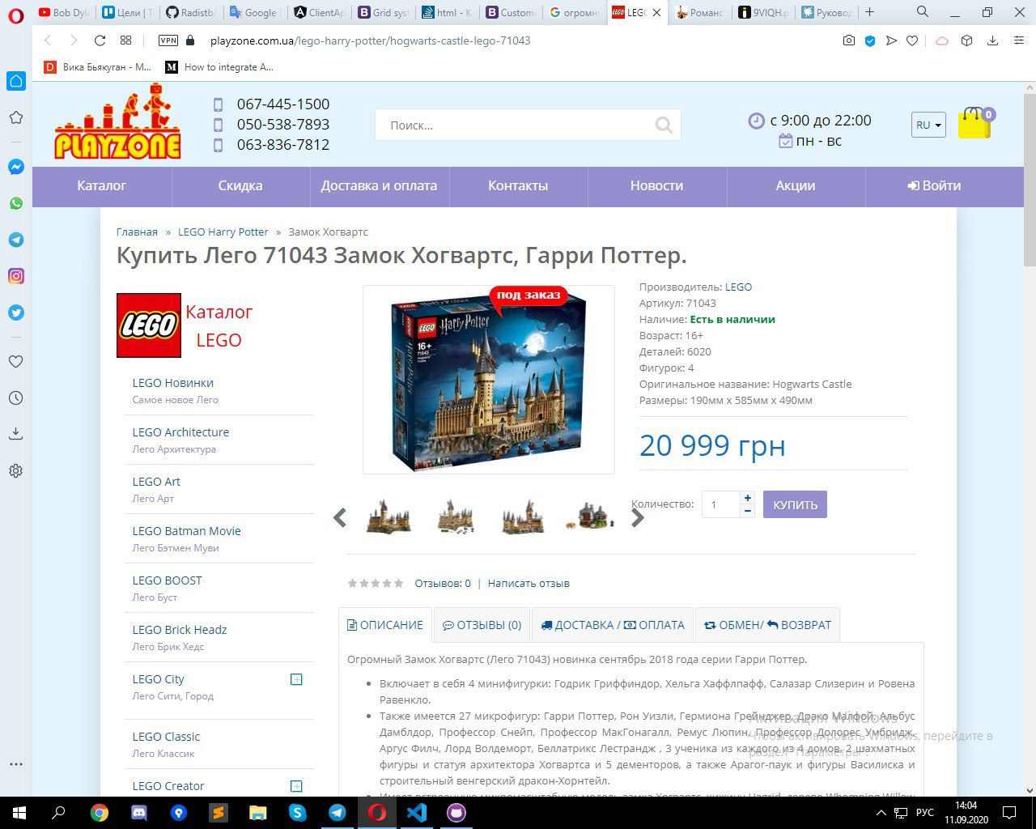Switch to ДОСТАВКА / ОПЛАТА tab
Viewport: 1036px width, 829px height.
point(613,625)
